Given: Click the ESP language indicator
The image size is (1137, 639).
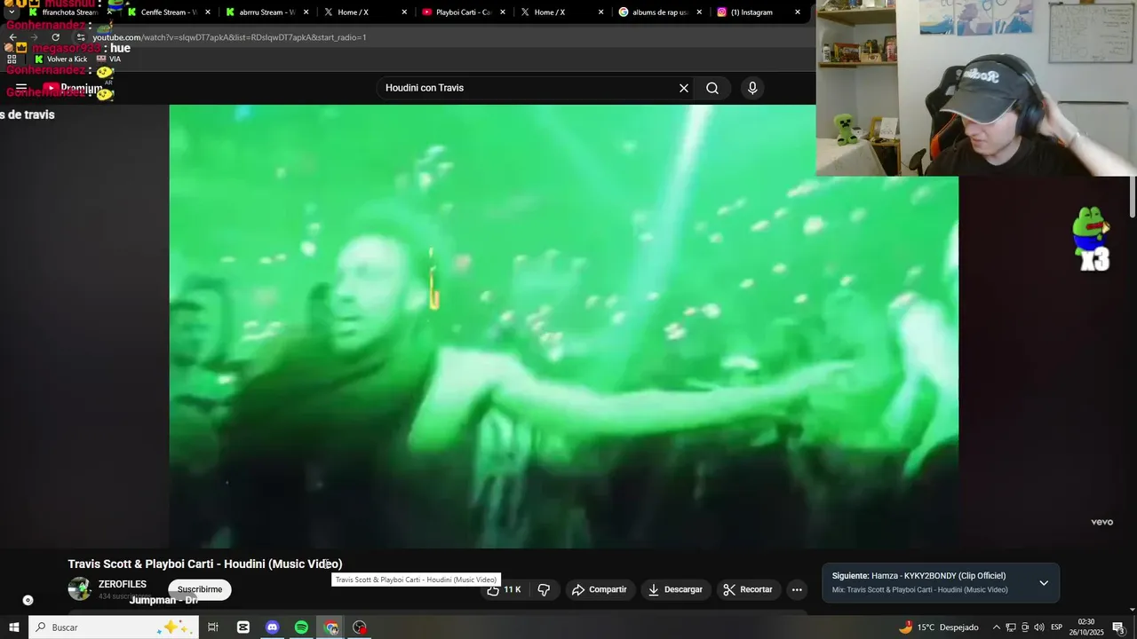Looking at the screenshot, I should pyautogui.click(x=1056, y=627).
